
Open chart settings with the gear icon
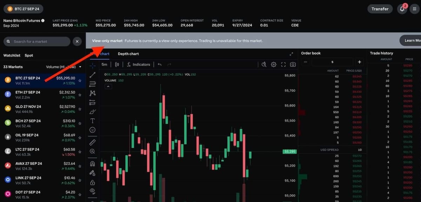pyautogui.click(x=274, y=64)
